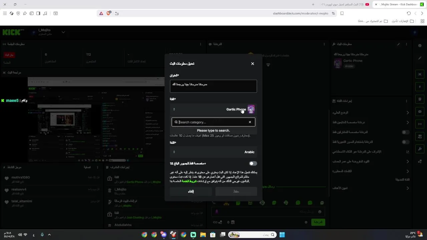This screenshot has height=240, width=427.
Task: Reload the page
Action: 409,13
